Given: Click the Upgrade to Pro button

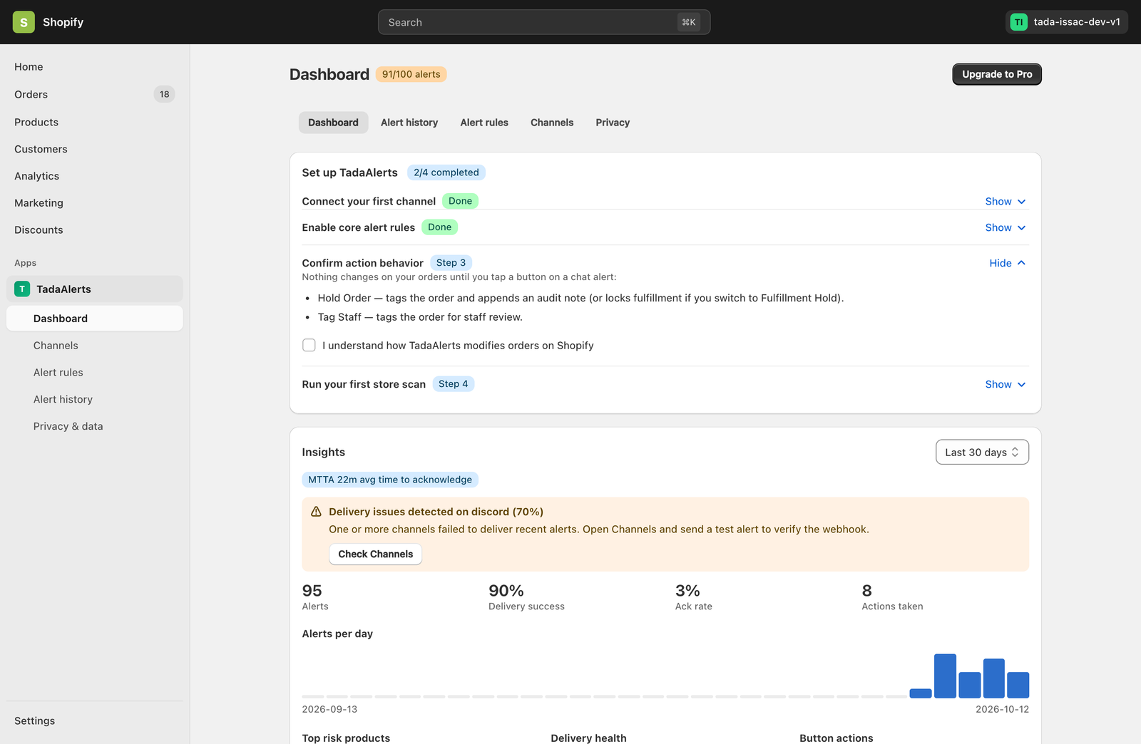Looking at the screenshot, I should 997,74.
